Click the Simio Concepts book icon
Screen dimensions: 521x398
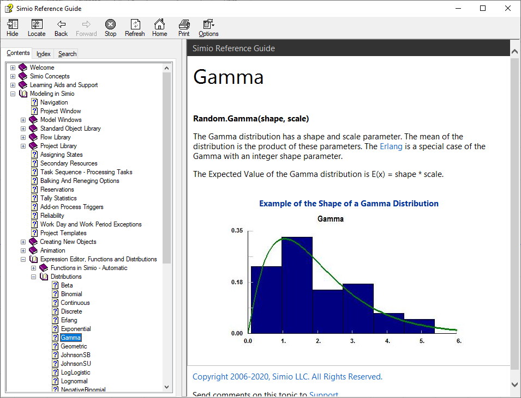click(23, 76)
